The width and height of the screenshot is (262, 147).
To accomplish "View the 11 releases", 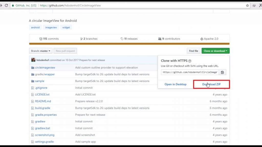I will tap(129, 39).
